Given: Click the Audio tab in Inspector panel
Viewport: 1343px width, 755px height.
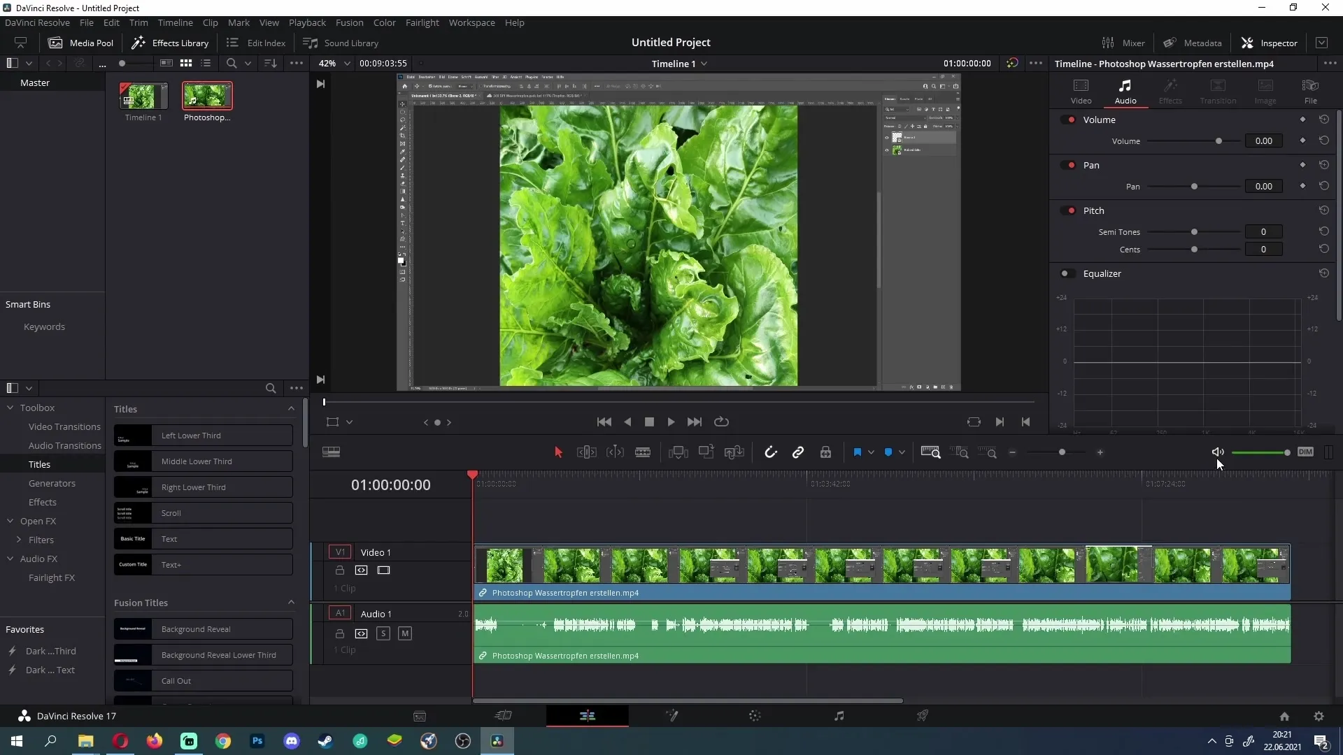Looking at the screenshot, I should [1126, 90].
